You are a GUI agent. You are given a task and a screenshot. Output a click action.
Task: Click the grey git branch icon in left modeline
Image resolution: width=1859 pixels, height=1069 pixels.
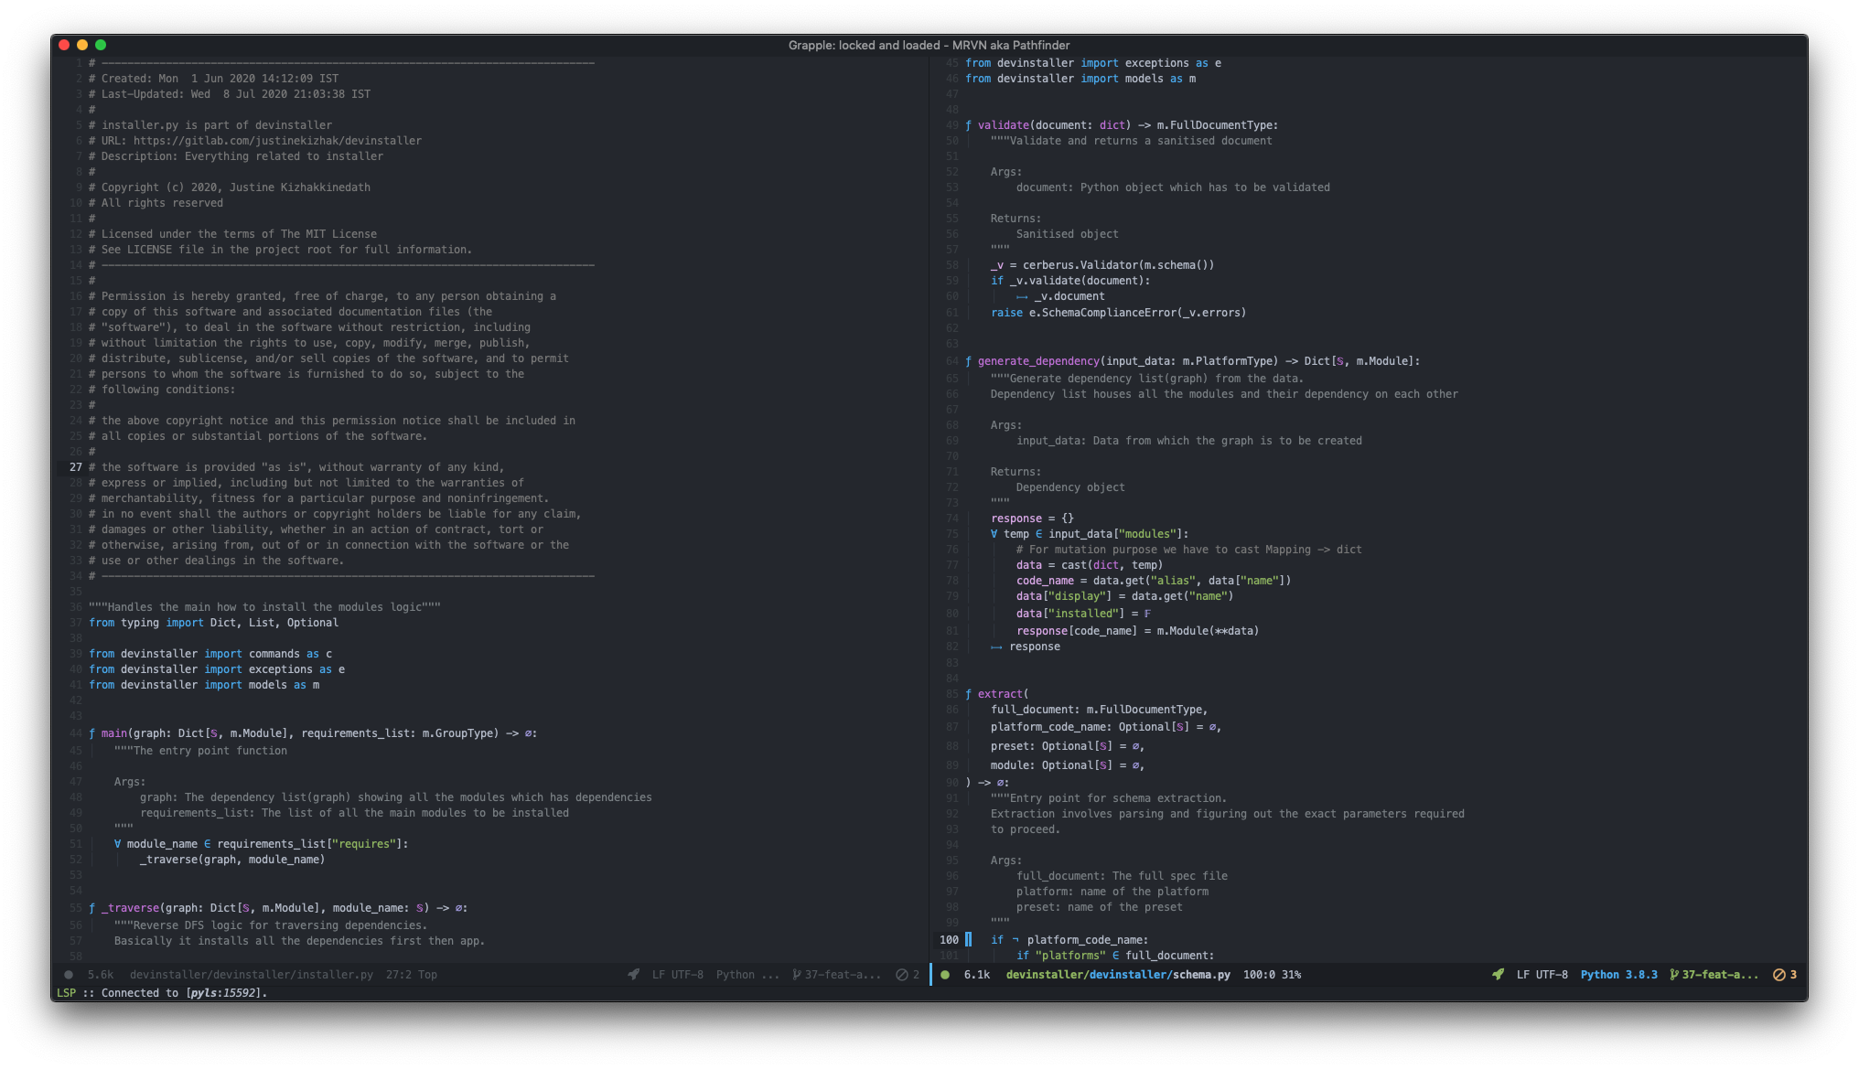click(797, 975)
